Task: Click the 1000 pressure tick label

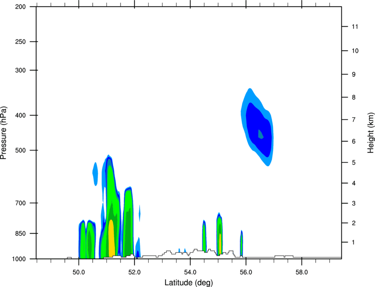Action: (x=19, y=259)
